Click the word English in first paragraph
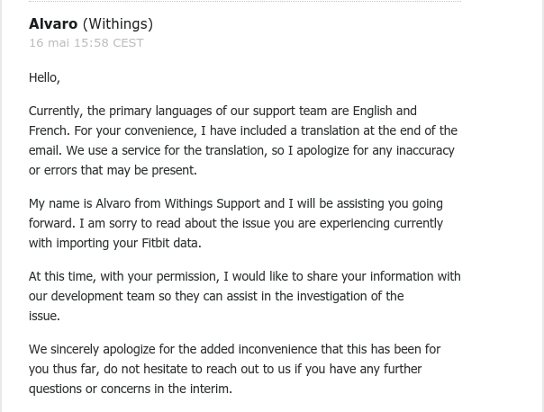This screenshot has height=412, width=544. point(372,111)
